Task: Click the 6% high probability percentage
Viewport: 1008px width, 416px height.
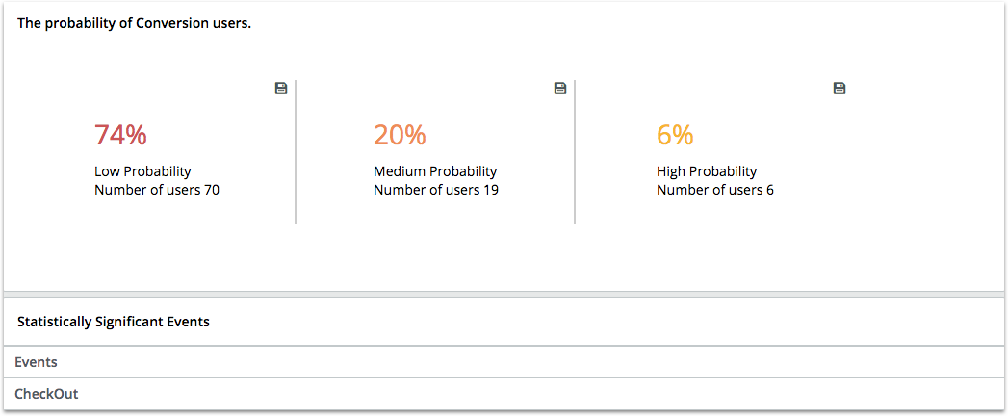Action: pos(675,136)
